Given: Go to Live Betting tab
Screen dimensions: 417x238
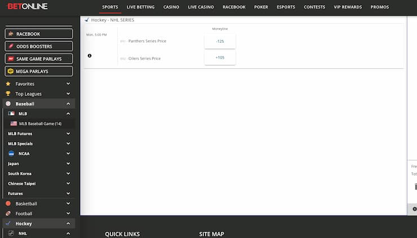Looking at the screenshot, I should 140,7.
